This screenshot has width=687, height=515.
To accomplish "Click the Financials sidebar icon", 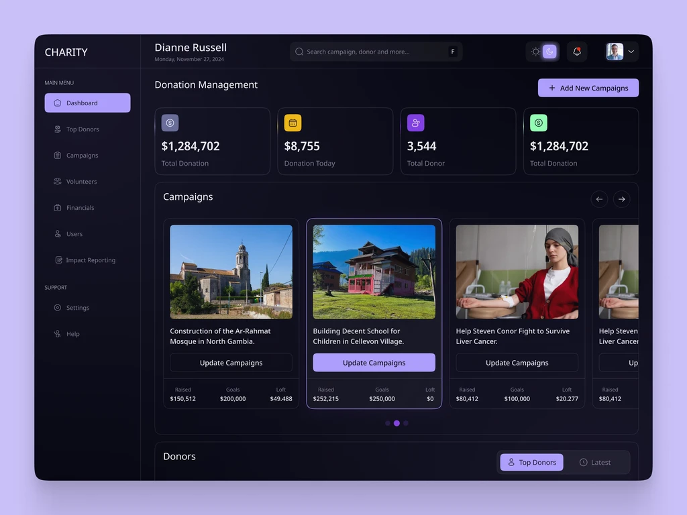I will pos(58,208).
